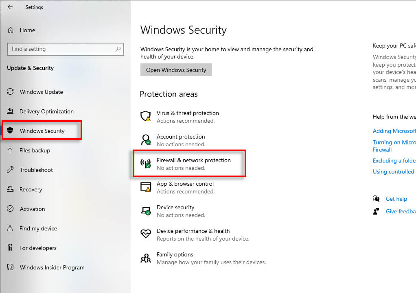
Task: Open the Recovery settings page
Action: pos(31,189)
